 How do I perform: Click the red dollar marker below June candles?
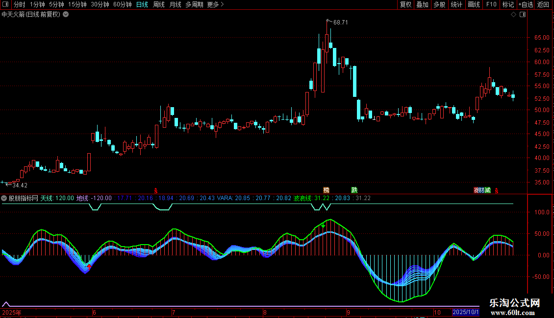[156, 190]
